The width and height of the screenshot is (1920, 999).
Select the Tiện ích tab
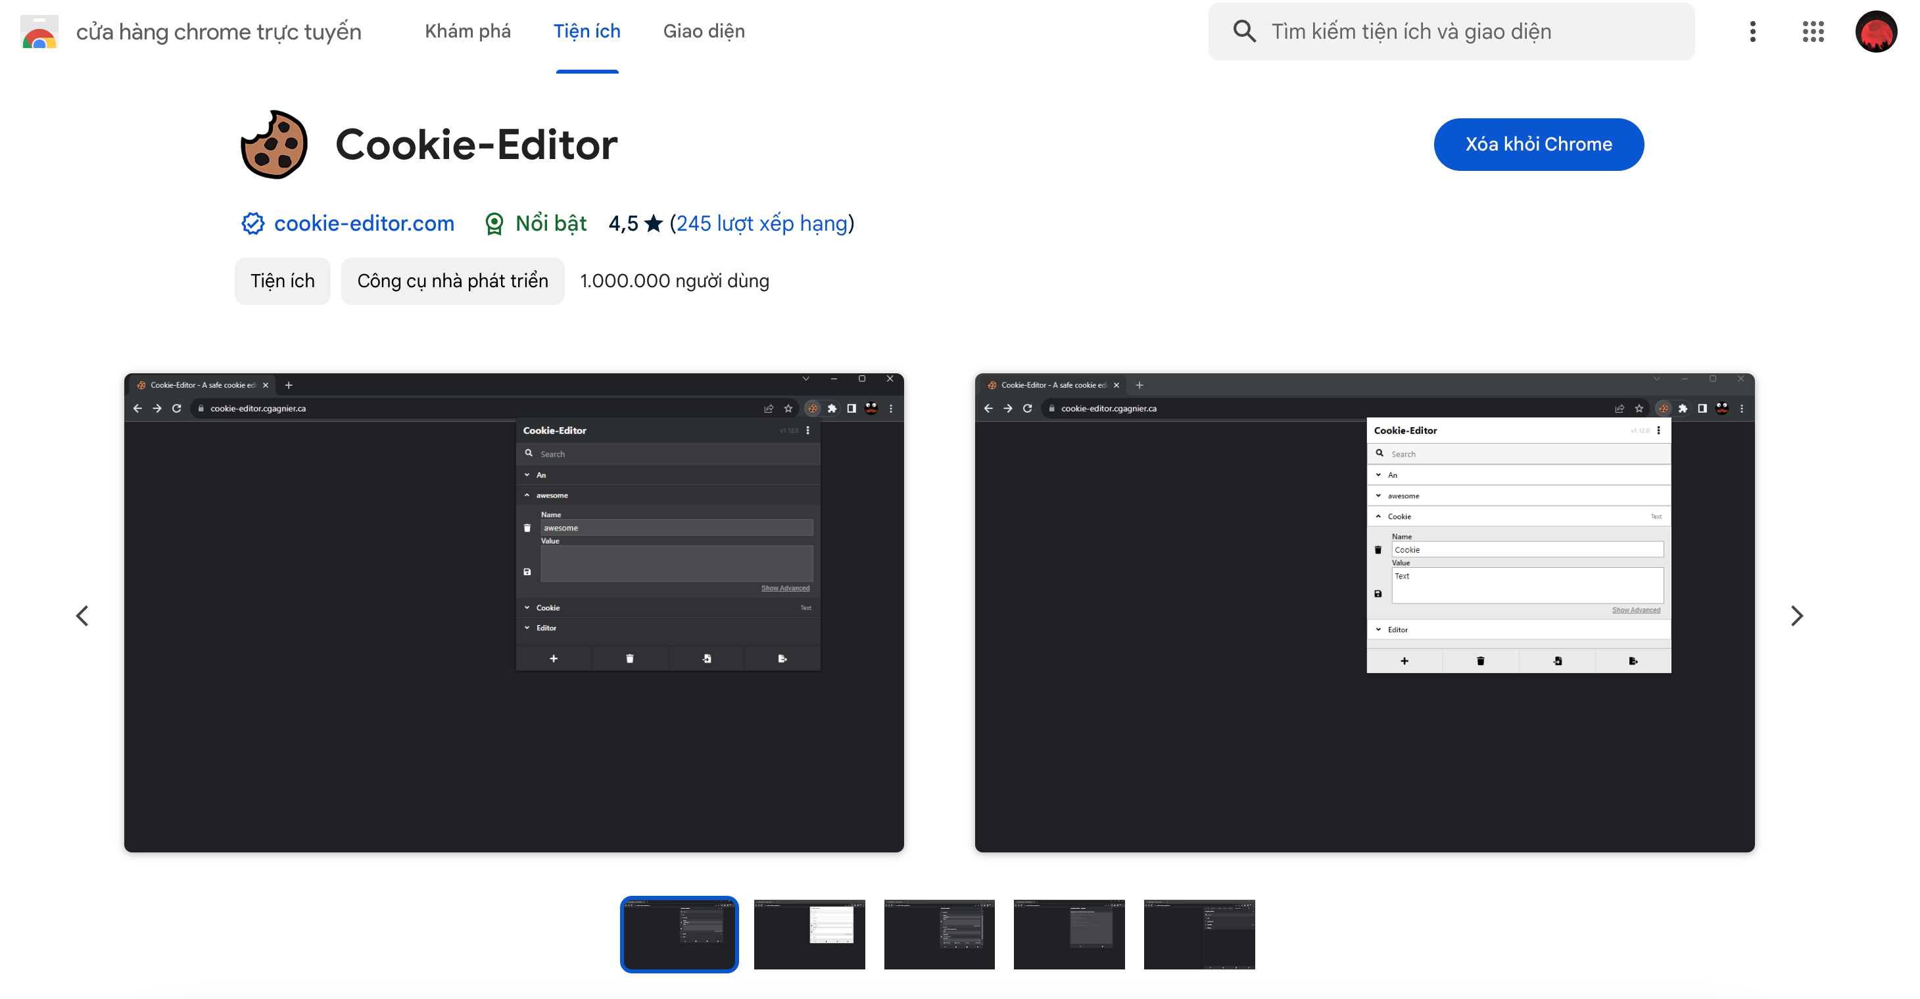(x=587, y=32)
